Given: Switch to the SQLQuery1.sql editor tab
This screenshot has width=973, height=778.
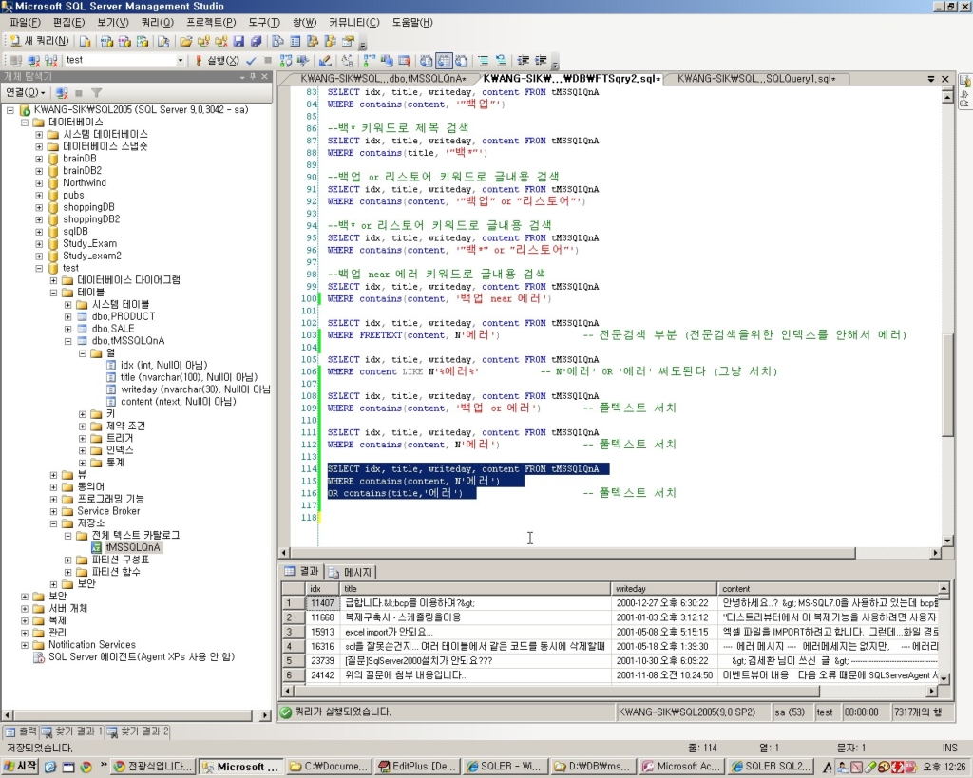Looking at the screenshot, I should pos(755,79).
